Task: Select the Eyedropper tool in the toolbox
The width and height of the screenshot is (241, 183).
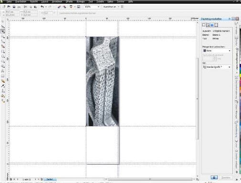Action: 3,86
